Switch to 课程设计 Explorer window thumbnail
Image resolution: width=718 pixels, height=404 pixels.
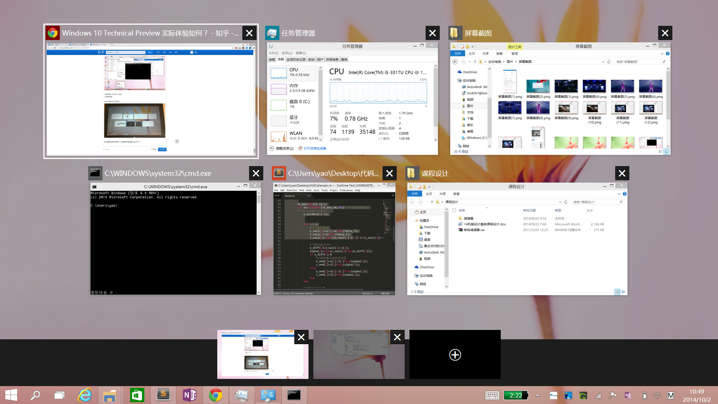[517, 239]
